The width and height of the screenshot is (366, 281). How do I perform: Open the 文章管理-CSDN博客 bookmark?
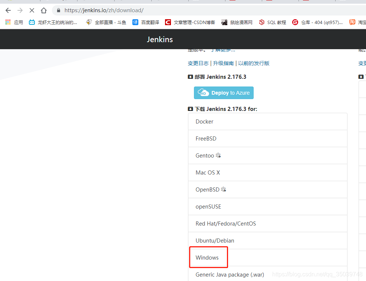point(190,22)
